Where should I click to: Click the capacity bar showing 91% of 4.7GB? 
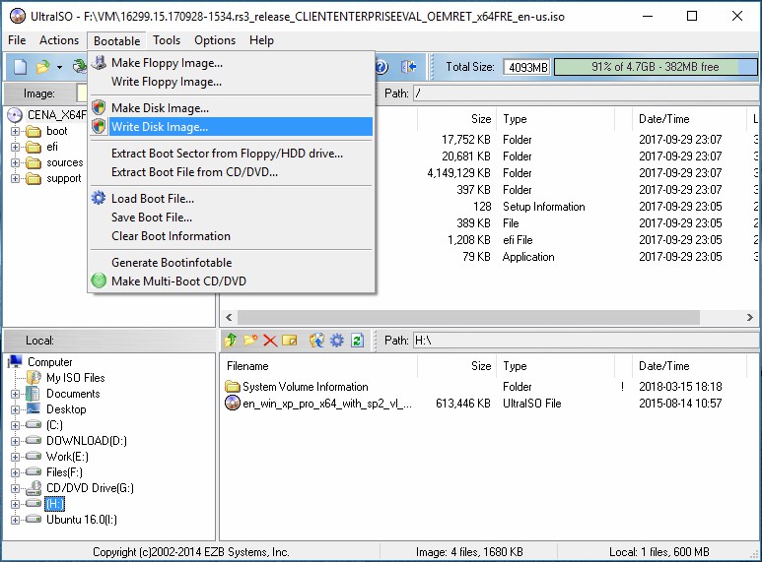(x=656, y=67)
